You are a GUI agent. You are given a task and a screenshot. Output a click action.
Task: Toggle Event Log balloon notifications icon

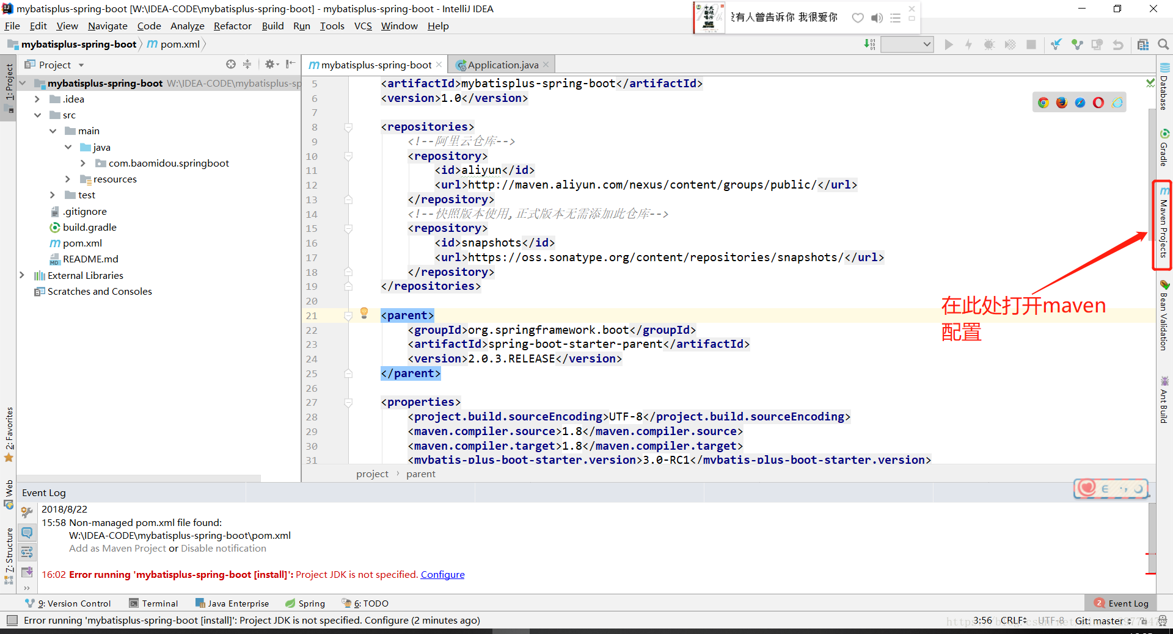[27, 532]
